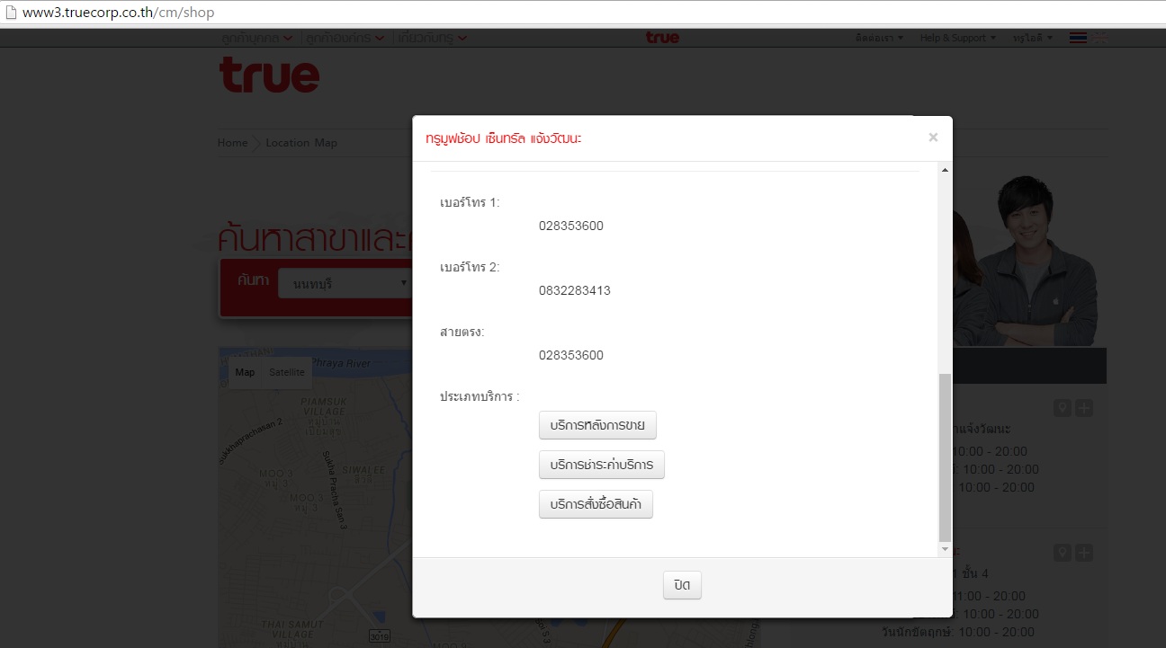Image resolution: width=1166 pixels, height=648 pixels.
Task: Select phone number 0832283413 text
Action: (575, 290)
